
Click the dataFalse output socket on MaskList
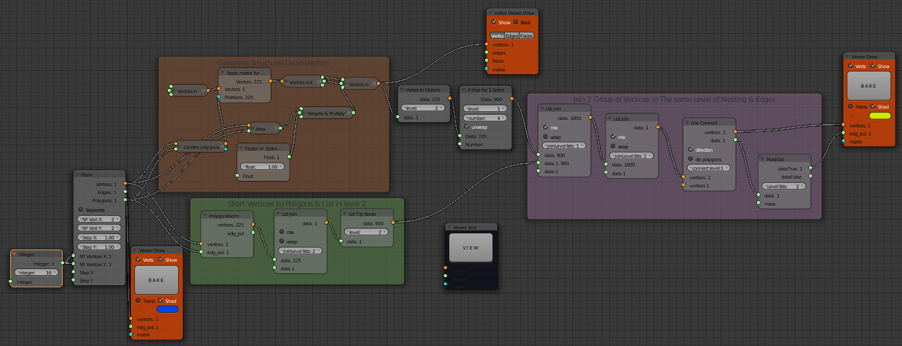click(x=810, y=177)
